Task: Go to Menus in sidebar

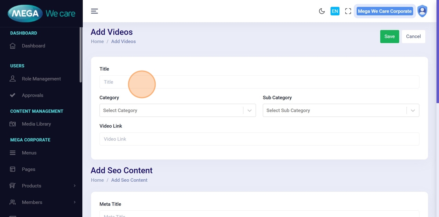Action: 29,153
